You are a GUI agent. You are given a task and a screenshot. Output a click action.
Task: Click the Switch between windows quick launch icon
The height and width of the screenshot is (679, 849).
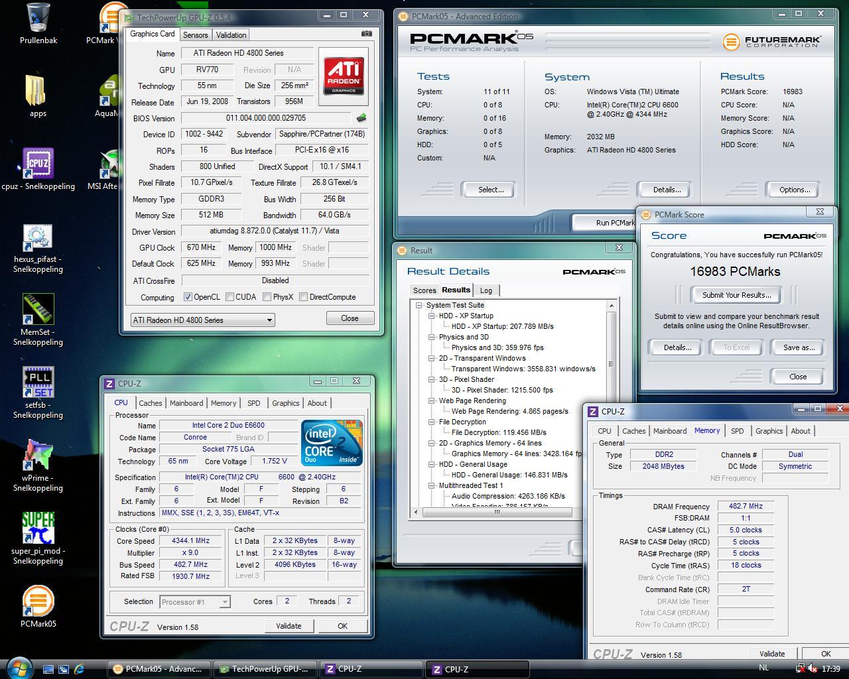64,669
